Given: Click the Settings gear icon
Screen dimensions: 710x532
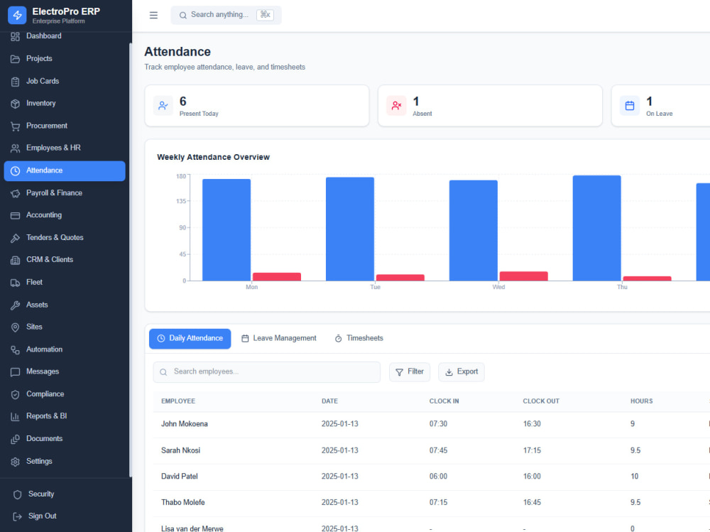Looking at the screenshot, I should (x=15, y=461).
